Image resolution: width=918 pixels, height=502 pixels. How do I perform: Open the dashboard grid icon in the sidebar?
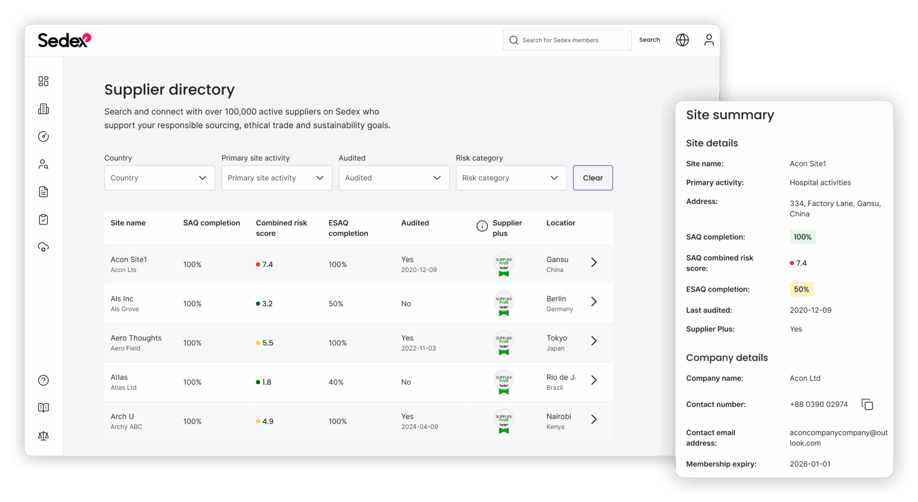tap(43, 81)
